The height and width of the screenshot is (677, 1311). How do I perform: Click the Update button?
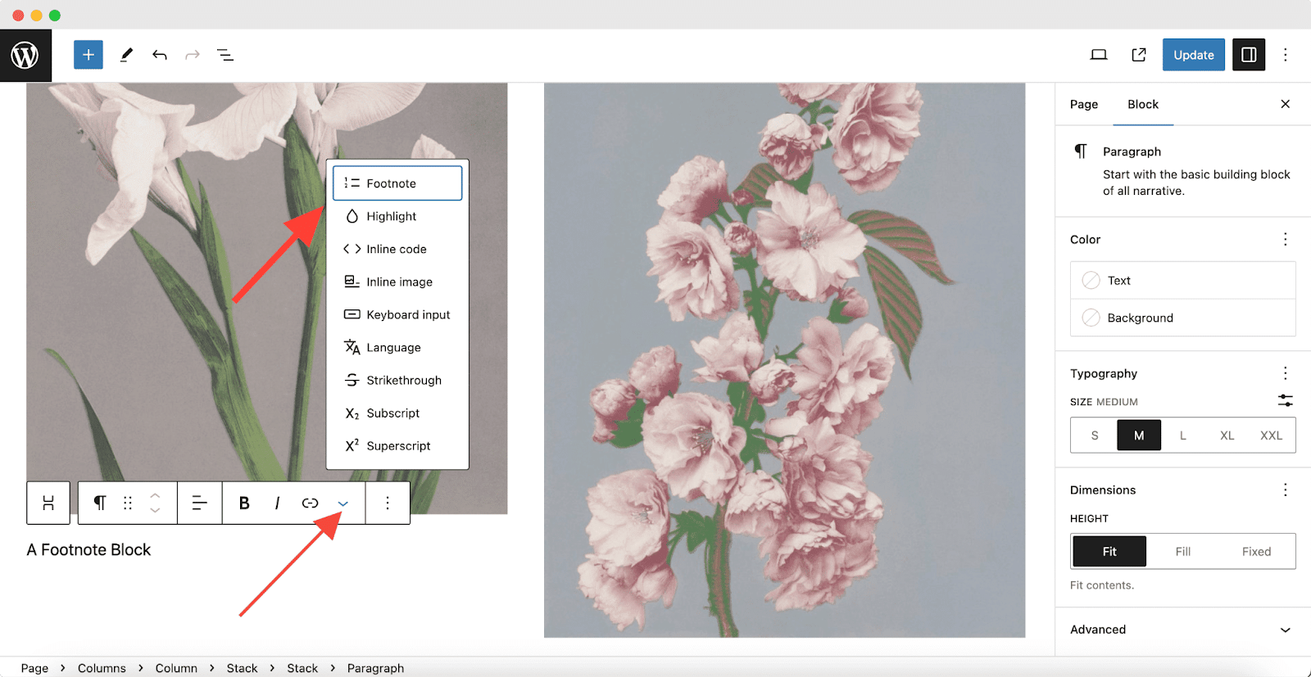tap(1194, 55)
